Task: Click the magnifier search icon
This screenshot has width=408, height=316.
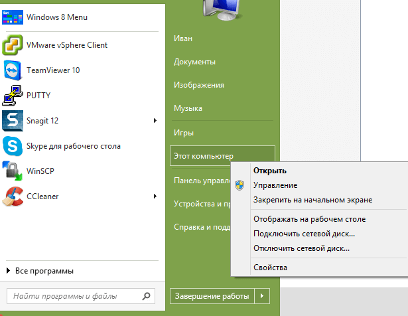Action: [146, 296]
